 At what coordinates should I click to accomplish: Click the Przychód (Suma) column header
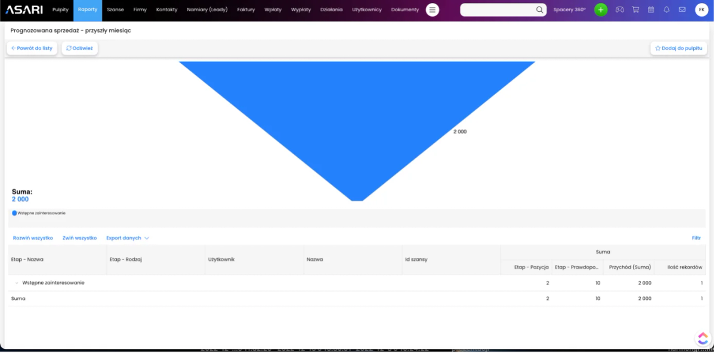[629, 267]
